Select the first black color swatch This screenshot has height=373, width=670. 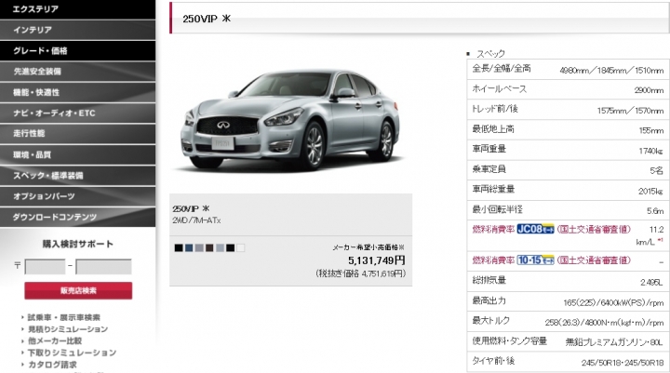pos(179,247)
